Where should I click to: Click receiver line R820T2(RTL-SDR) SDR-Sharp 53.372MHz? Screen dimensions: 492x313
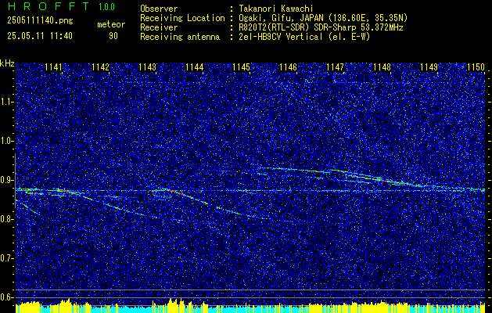pos(321,27)
